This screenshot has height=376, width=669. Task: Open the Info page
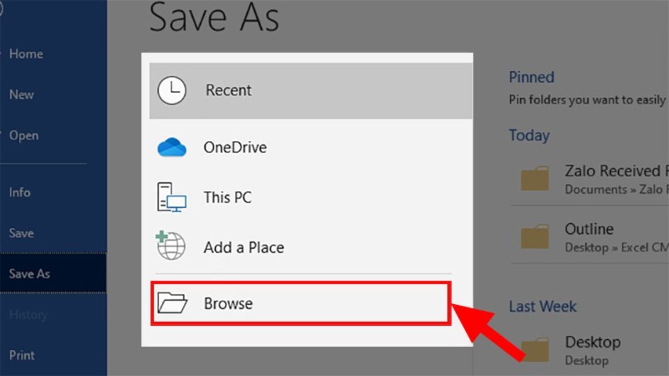click(x=20, y=193)
